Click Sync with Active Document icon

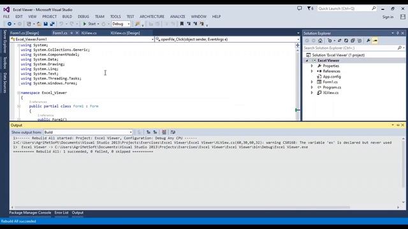click(340, 41)
